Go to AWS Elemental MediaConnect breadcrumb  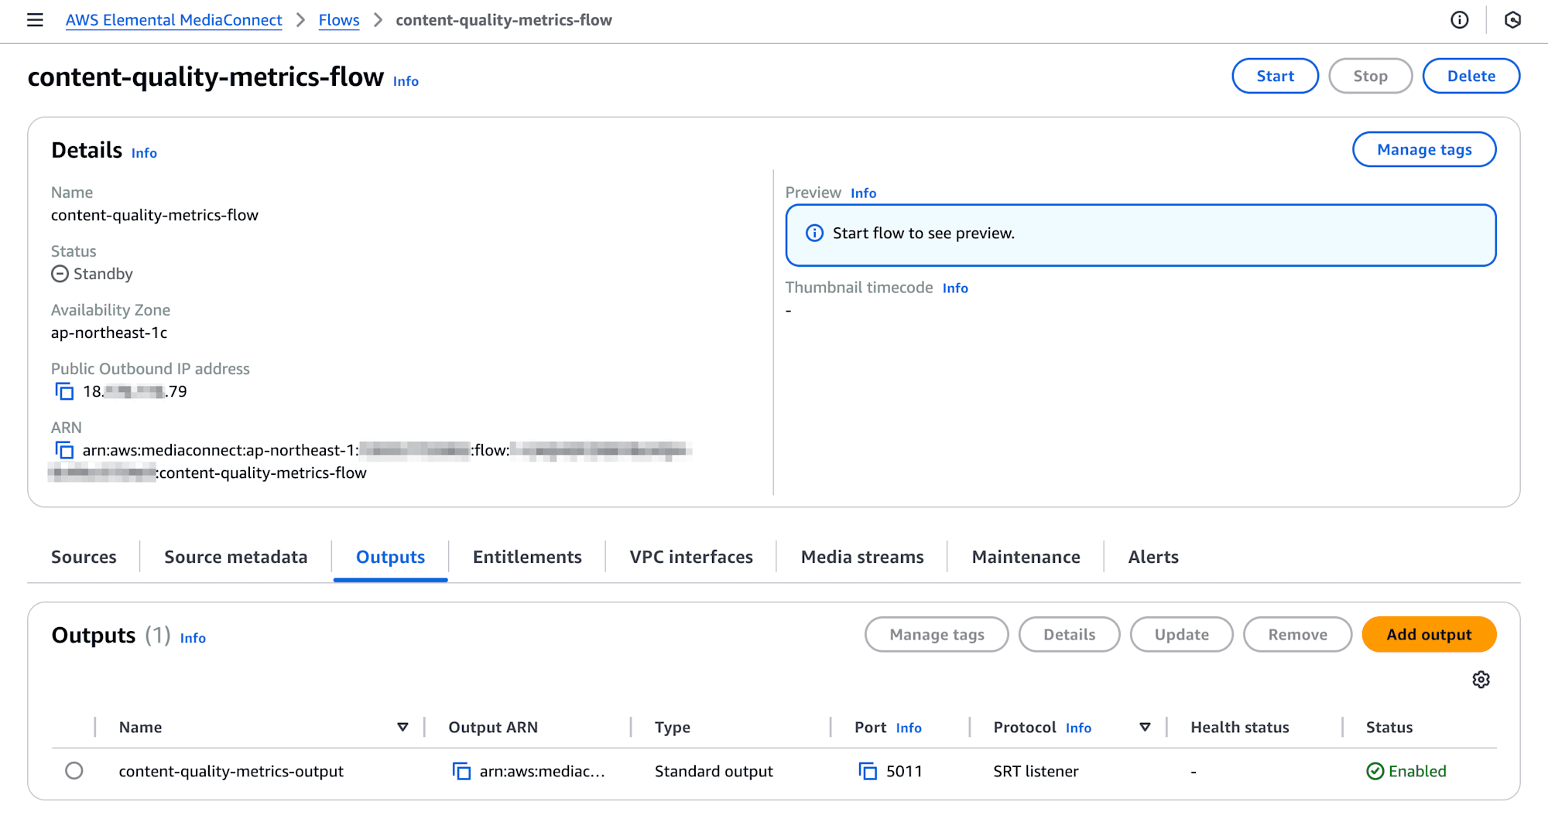pyautogui.click(x=173, y=20)
